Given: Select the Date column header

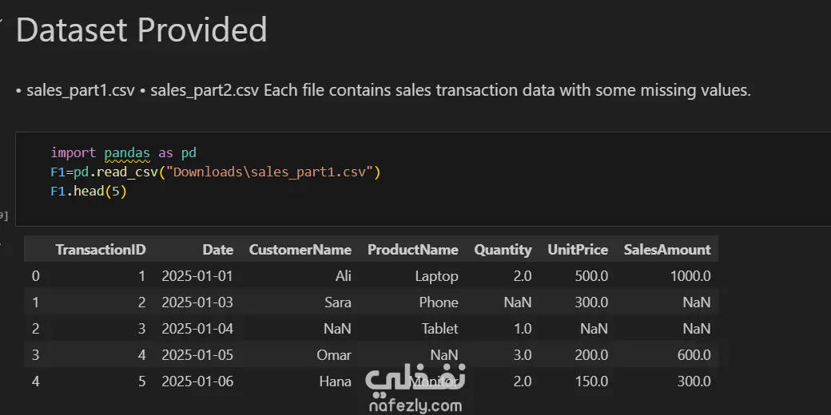Looking at the screenshot, I should point(217,250).
